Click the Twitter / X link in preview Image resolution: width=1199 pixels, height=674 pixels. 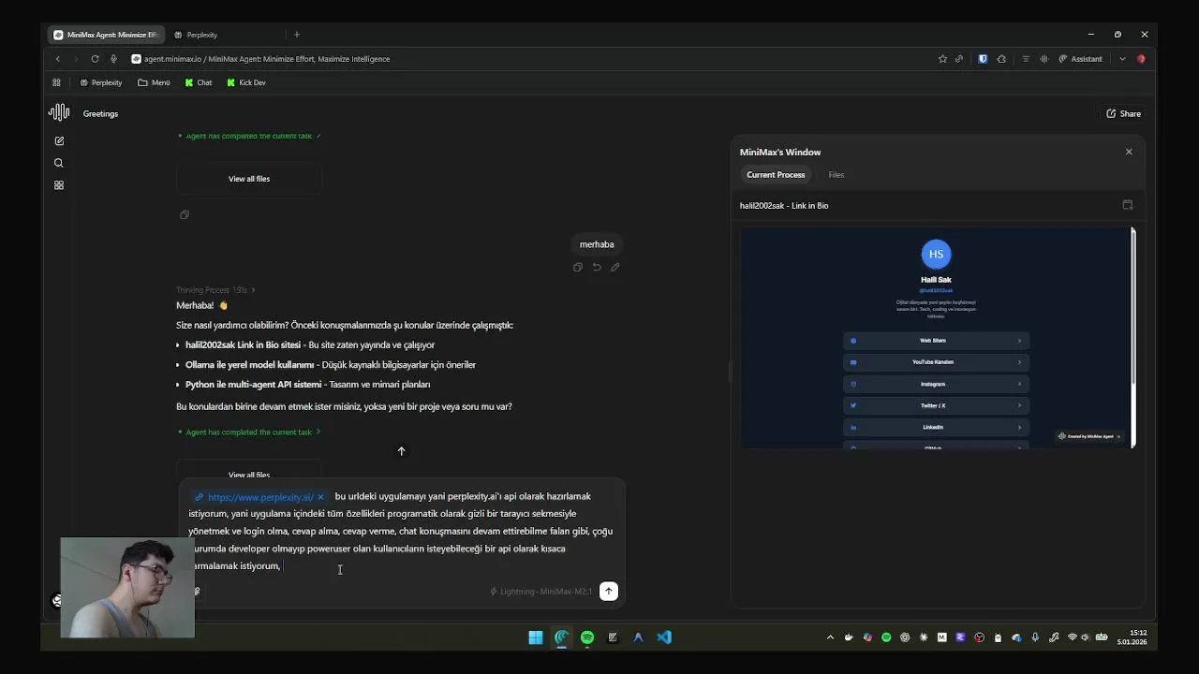(936, 405)
